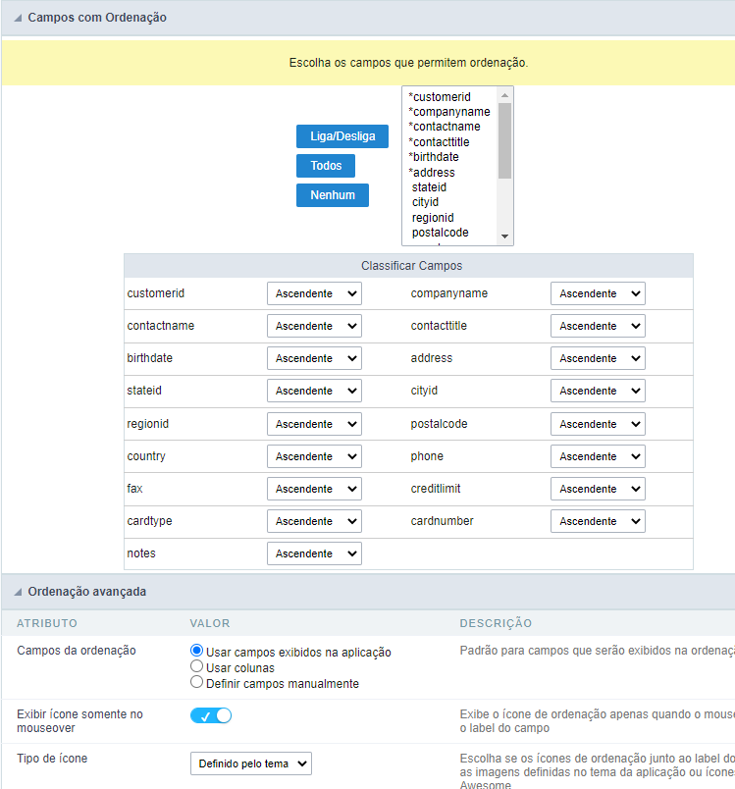
Task: Open the Tipo de ícone dropdown
Action: point(250,763)
